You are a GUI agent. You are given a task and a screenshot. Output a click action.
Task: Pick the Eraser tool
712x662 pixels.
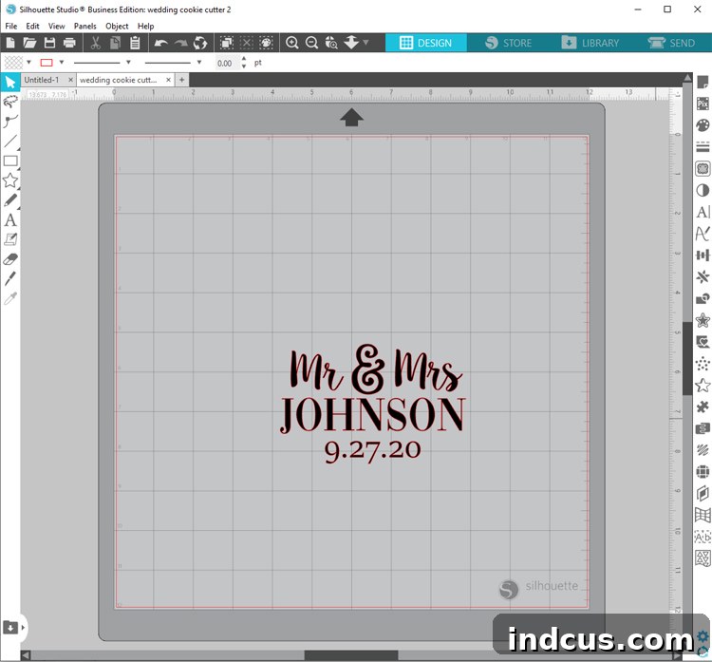(x=10, y=259)
